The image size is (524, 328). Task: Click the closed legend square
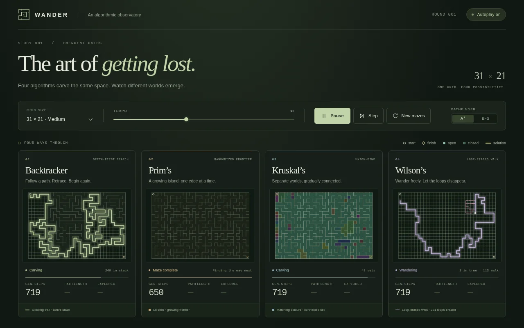464,143
